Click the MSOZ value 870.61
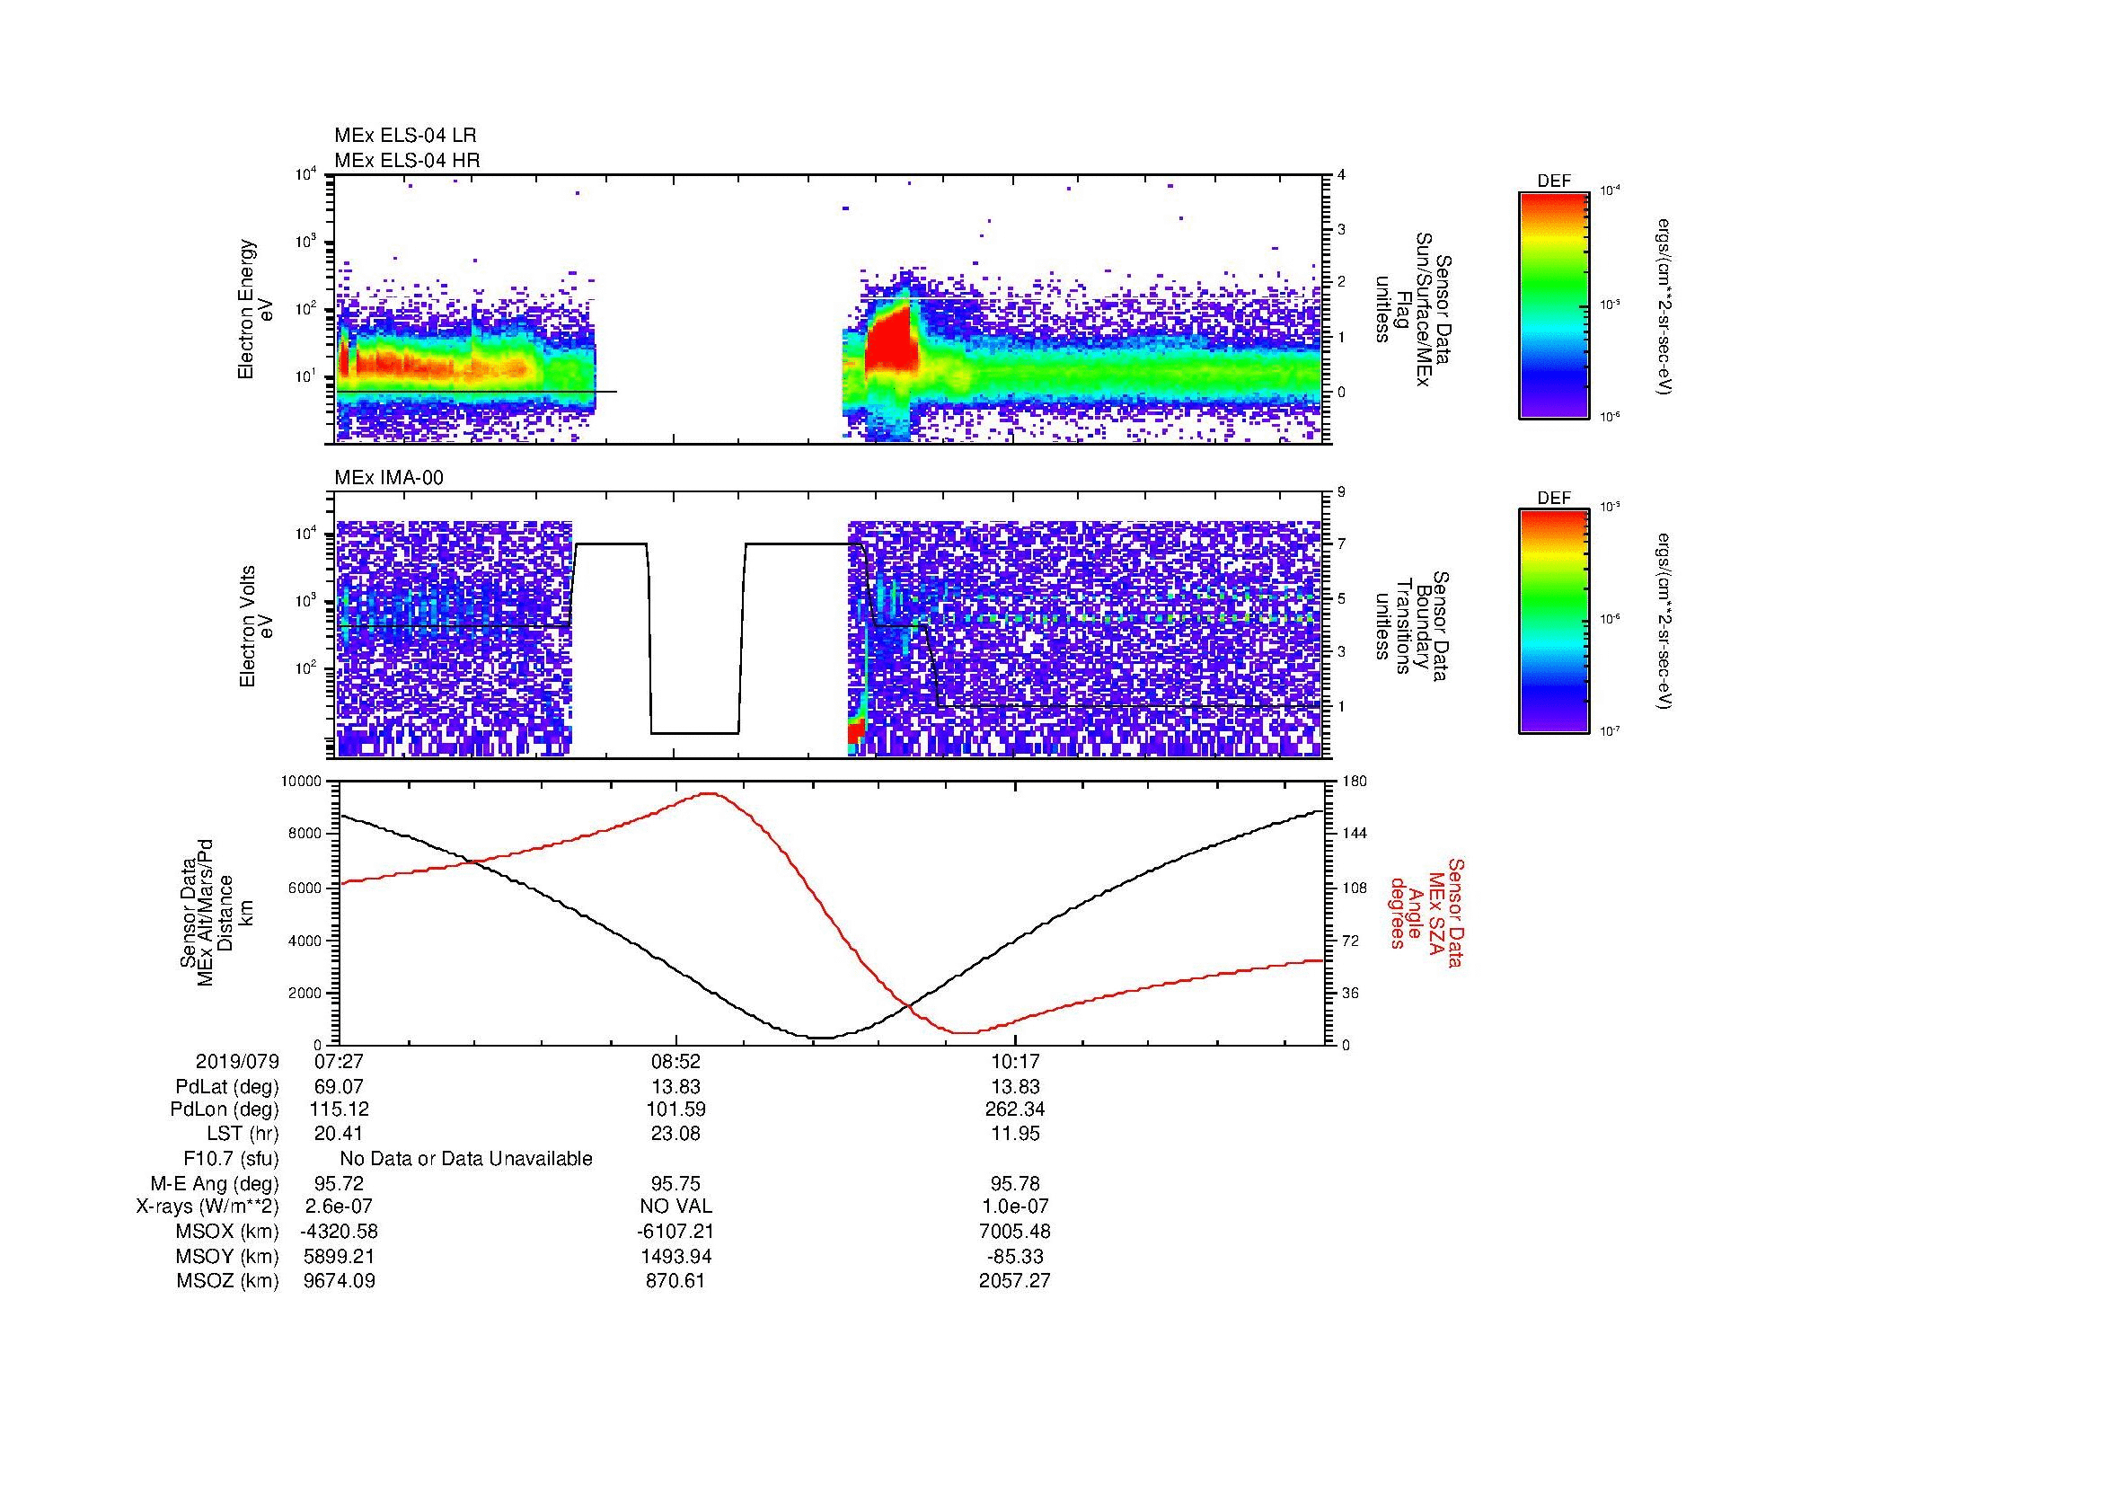The width and height of the screenshot is (2101, 1485). coord(676,1281)
